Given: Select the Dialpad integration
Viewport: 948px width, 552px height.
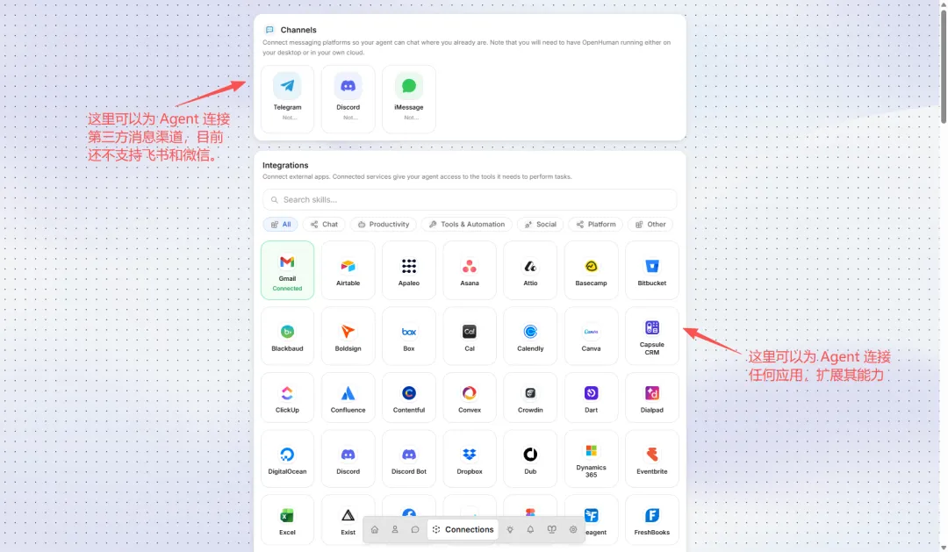Looking at the screenshot, I should coord(651,398).
